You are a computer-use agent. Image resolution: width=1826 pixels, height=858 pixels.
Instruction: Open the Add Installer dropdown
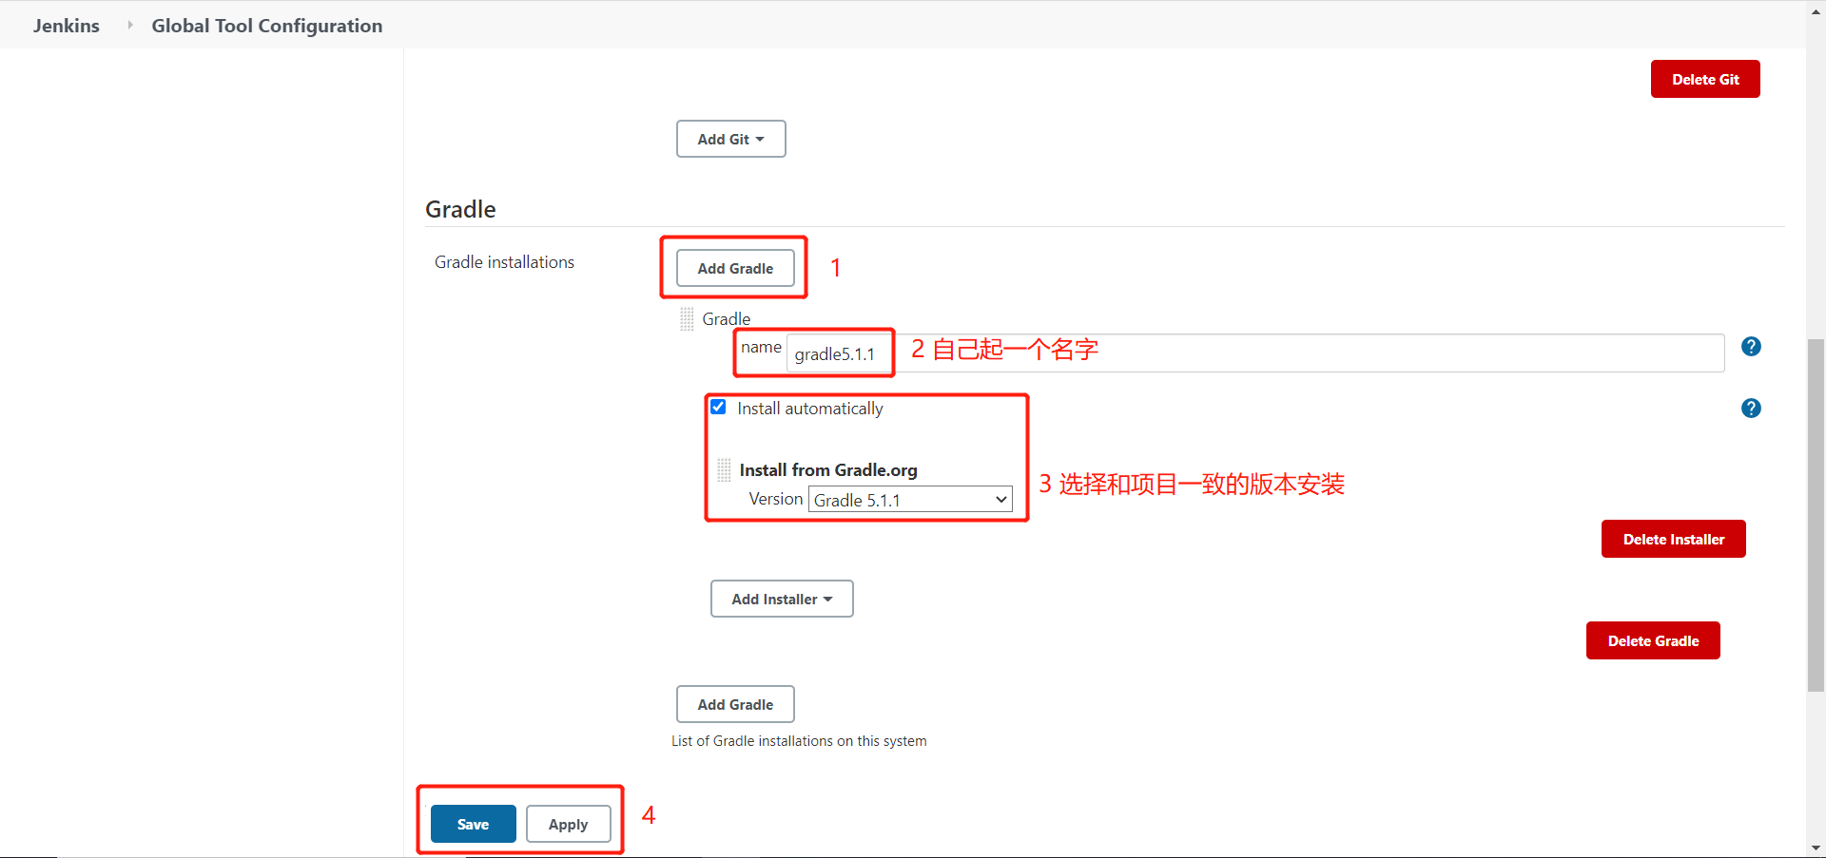[781, 599]
